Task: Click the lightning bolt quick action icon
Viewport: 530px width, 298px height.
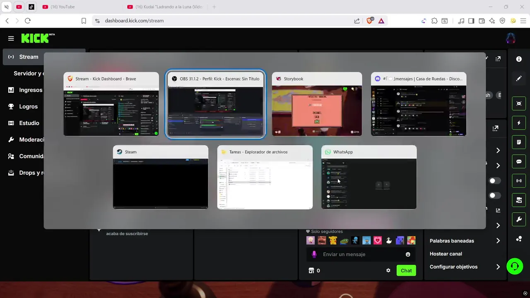Action: 519,123
